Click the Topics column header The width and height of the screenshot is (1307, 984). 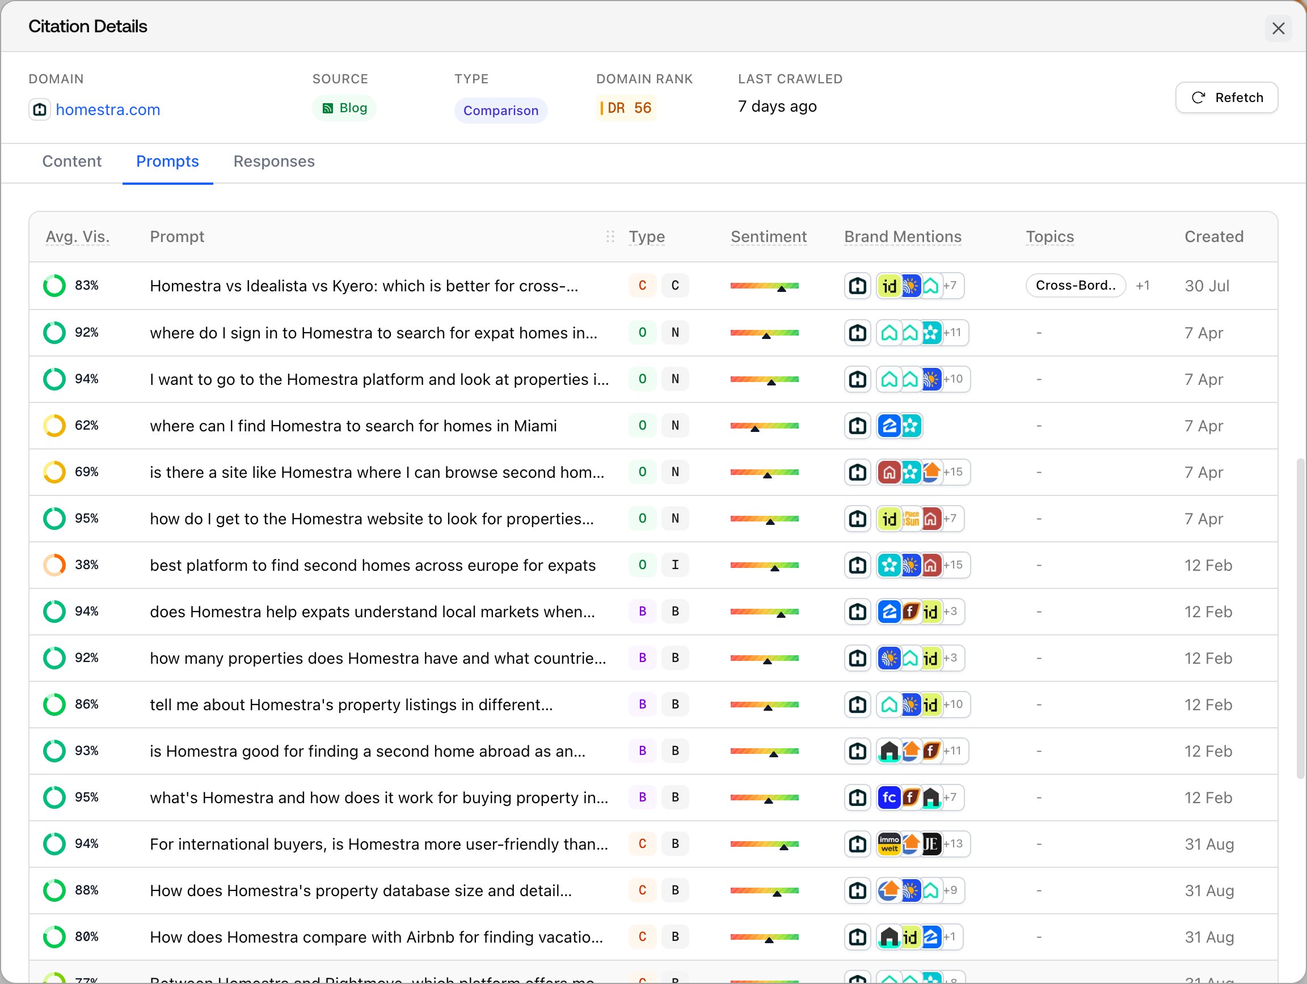coord(1049,237)
